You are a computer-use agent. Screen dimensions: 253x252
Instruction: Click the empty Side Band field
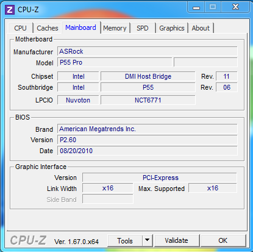click(108, 199)
